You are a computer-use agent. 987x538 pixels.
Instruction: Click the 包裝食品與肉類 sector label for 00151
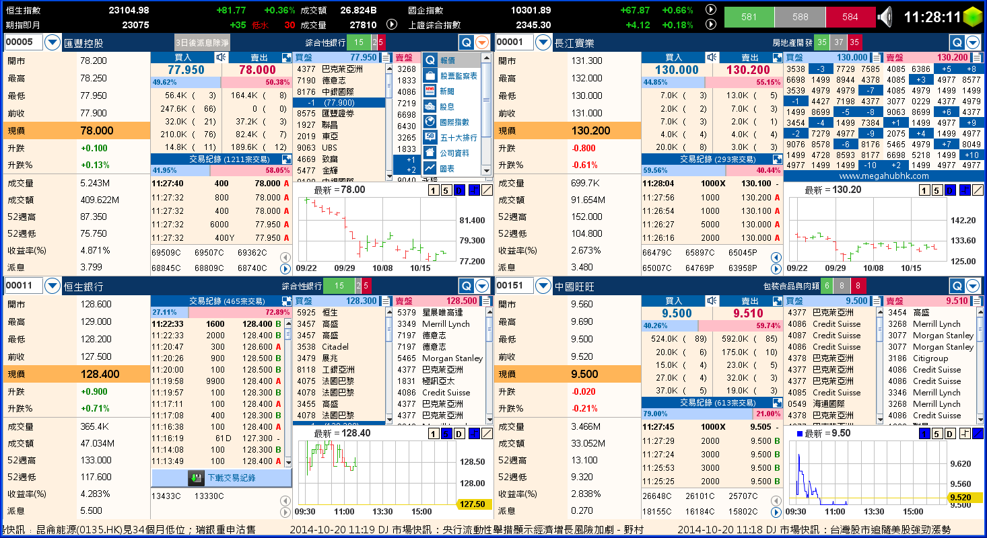(x=791, y=286)
